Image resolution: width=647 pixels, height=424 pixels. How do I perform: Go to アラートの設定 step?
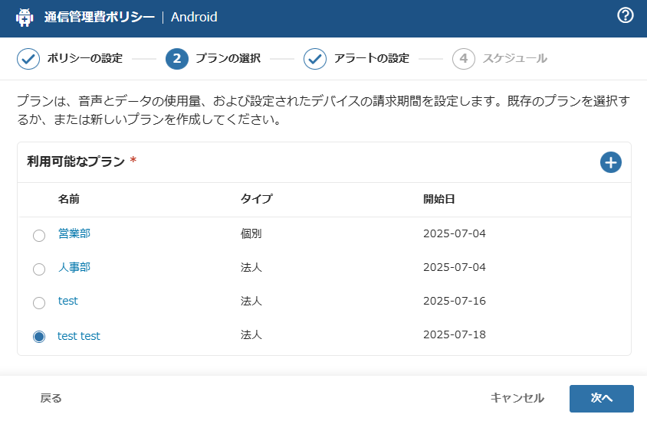tap(371, 58)
